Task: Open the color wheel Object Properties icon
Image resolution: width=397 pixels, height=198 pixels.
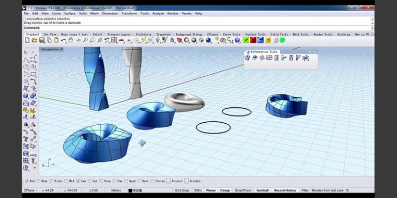Action: click(187, 40)
